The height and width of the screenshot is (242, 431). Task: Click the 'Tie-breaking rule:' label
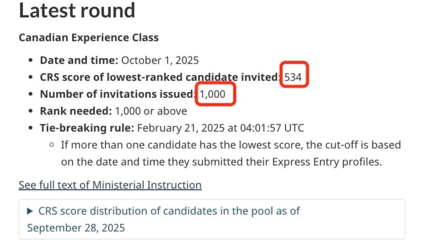(87, 128)
